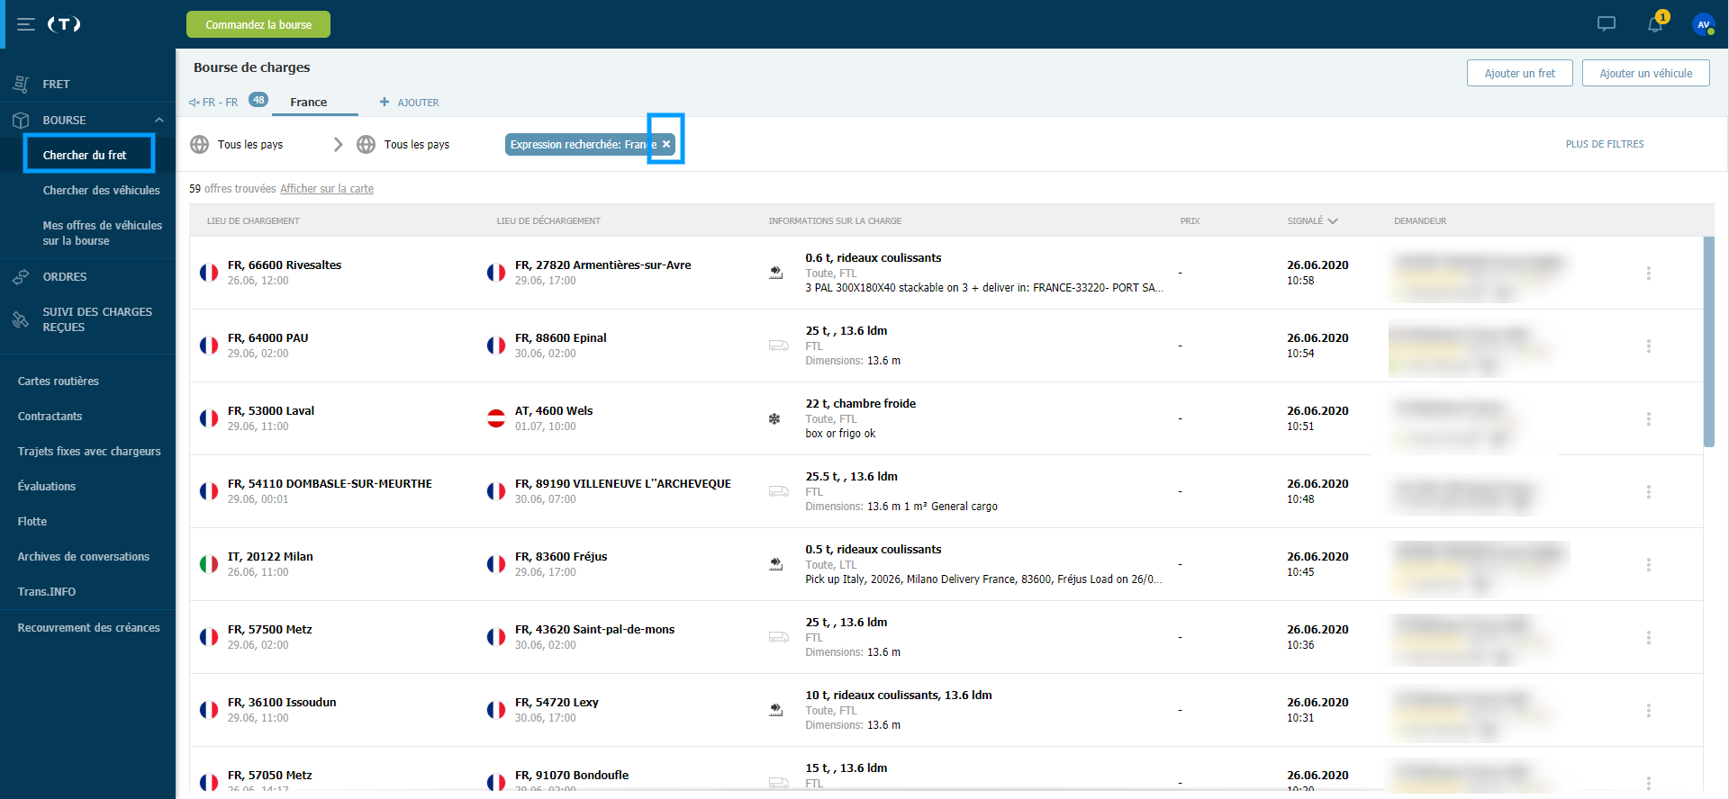Screen dimensions: 1729x799
Task: Open Trans.INFO in sidebar
Action: pos(47,591)
